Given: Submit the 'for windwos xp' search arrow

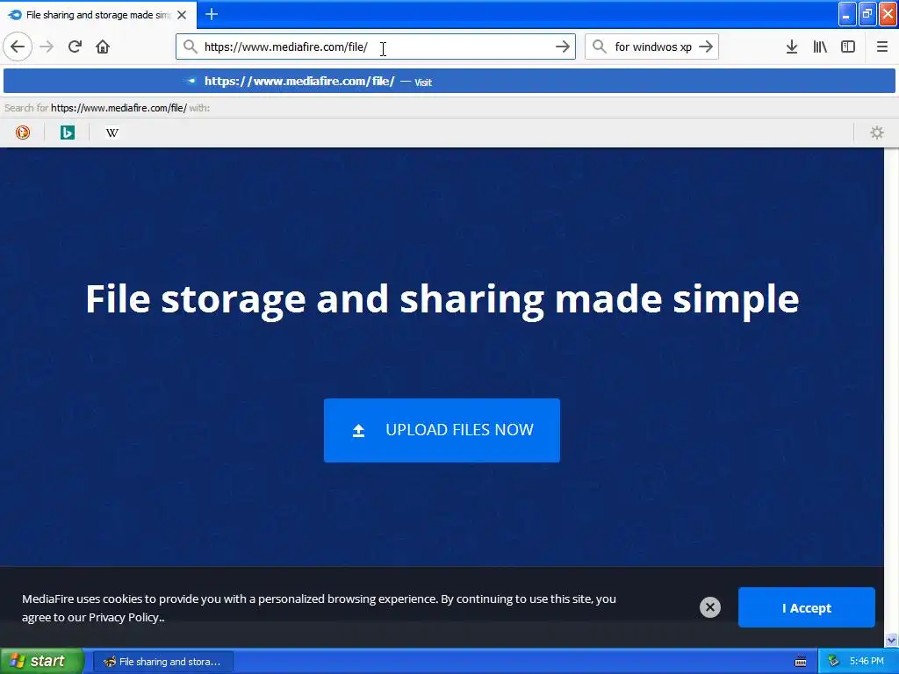Looking at the screenshot, I should (x=707, y=47).
